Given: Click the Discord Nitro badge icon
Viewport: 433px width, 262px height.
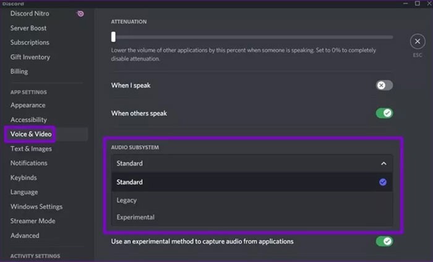Looking at the screenshot, I should click(80, 14).
